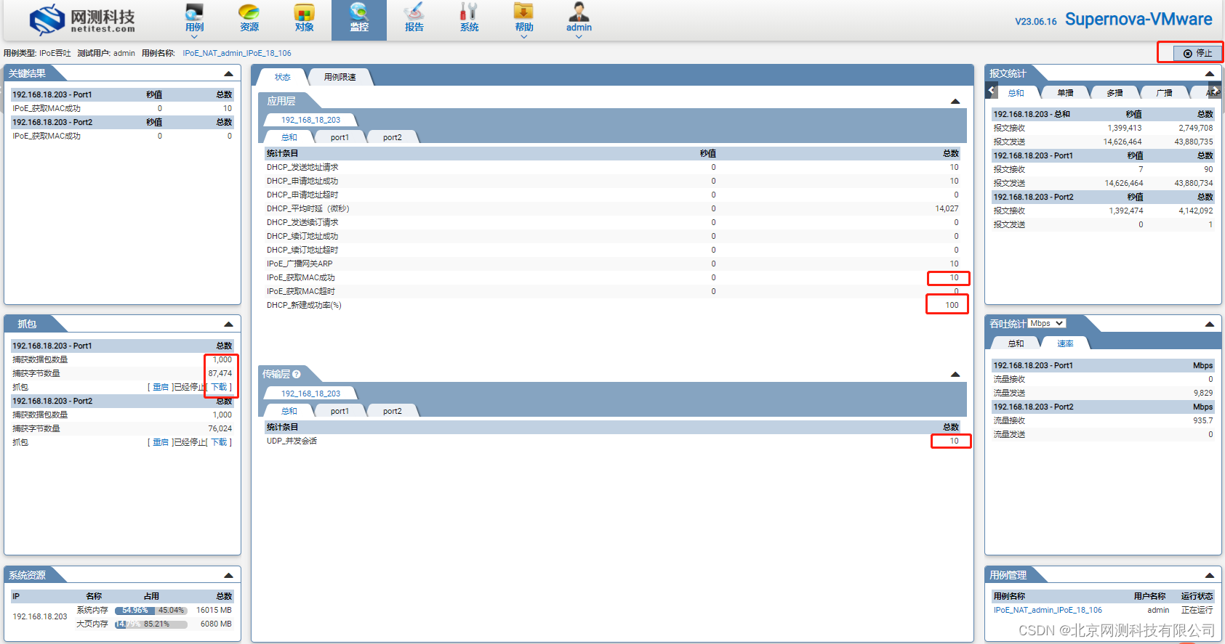Screen dimensions: 1225x644
Task: Select the port2 tab in 应用层
Action: click(392, 137)
